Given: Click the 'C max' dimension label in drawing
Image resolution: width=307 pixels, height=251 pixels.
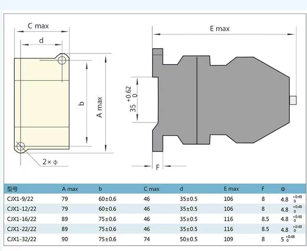Looking at the screenshot, I should point(38,26).
